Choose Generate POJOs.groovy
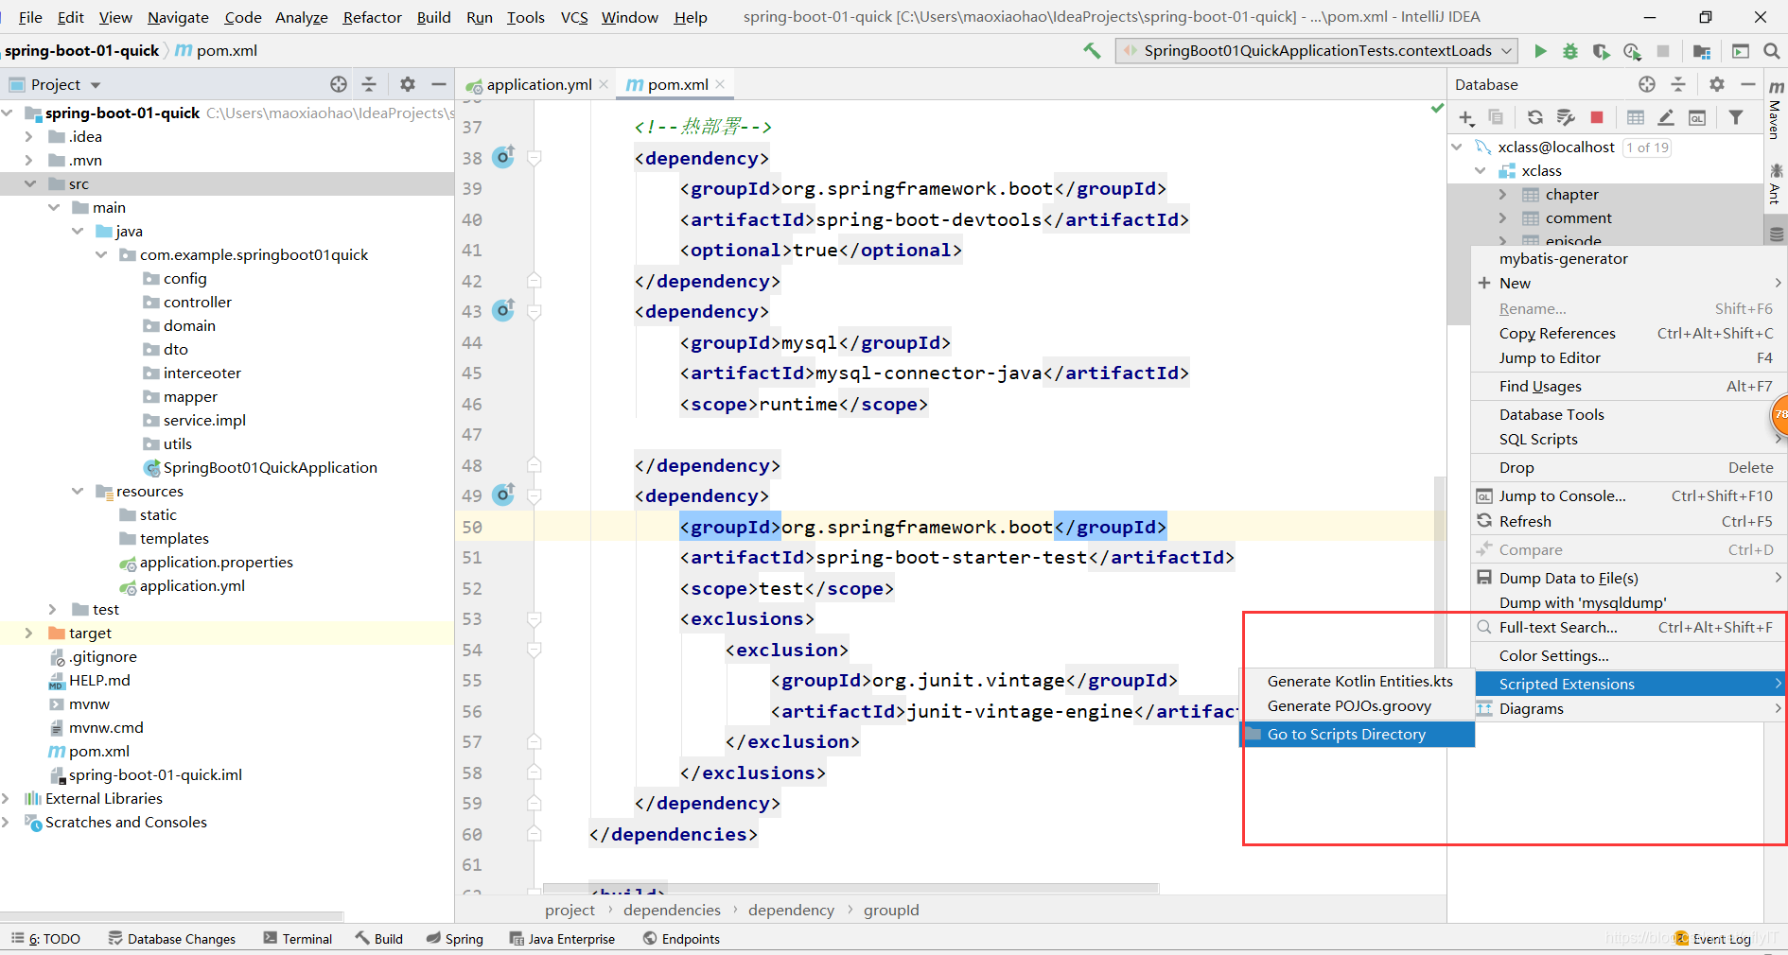1788x955 pixels. [x=1357, y=705]
